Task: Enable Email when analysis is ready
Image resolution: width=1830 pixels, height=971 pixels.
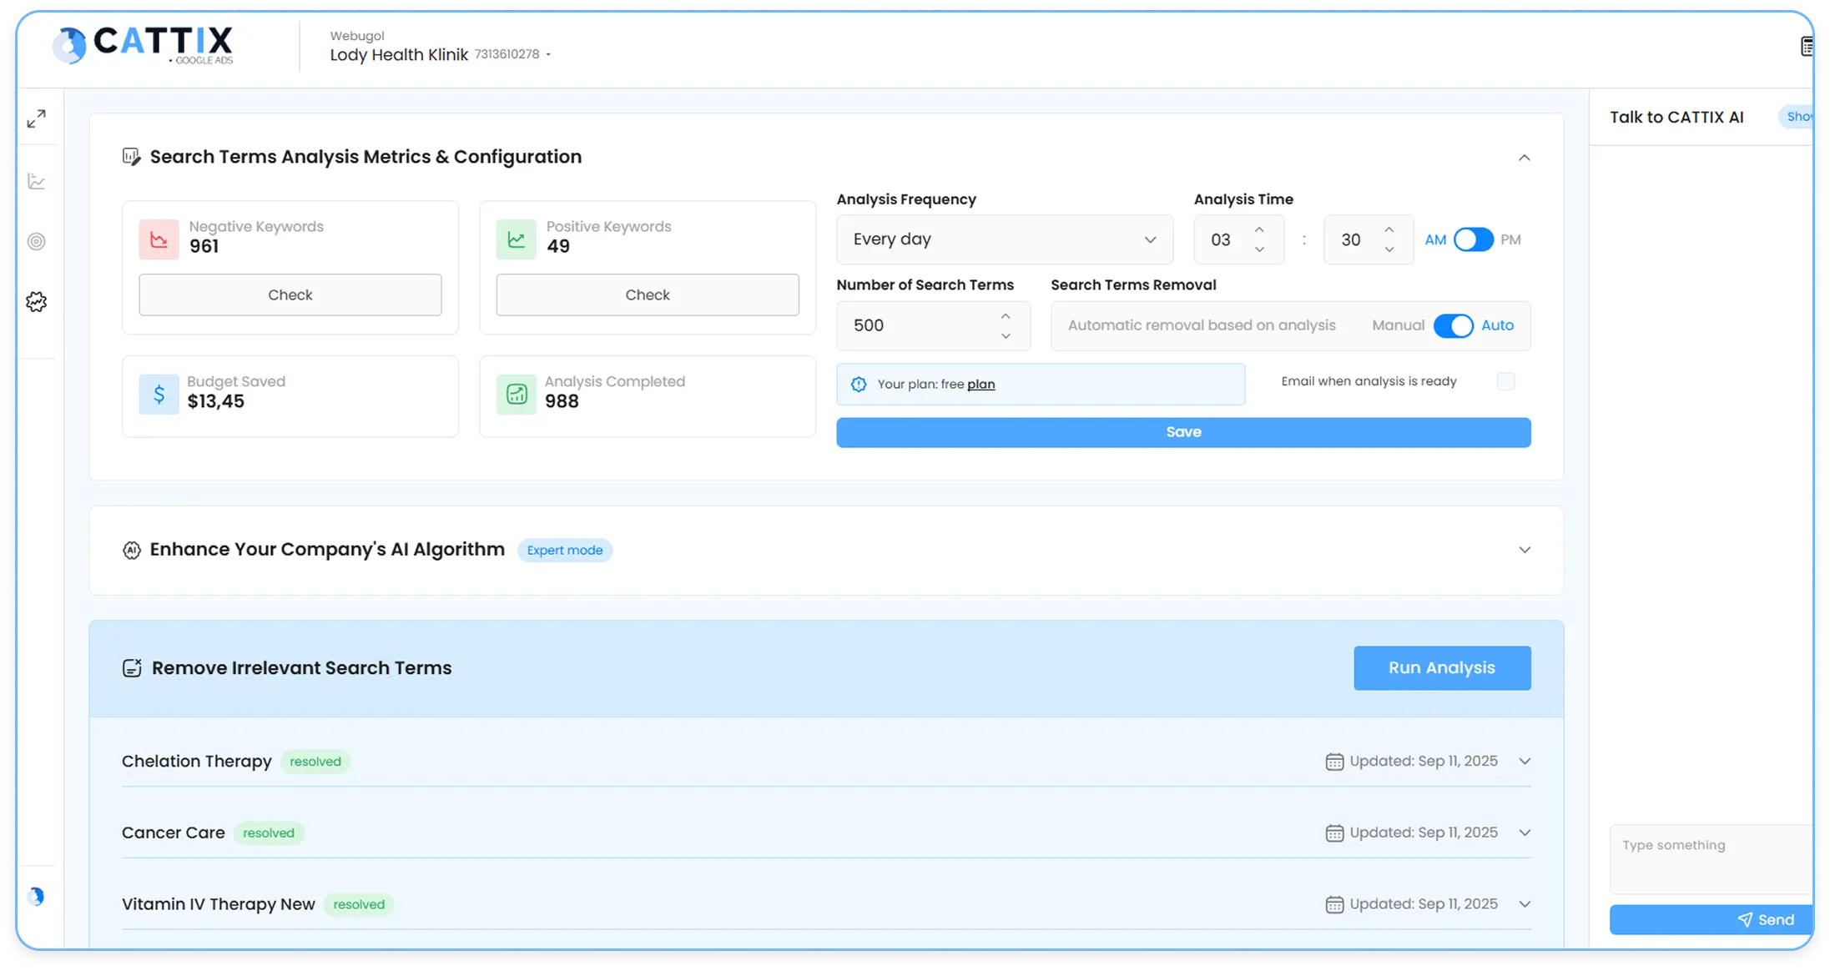Action: pos(1506,381)
